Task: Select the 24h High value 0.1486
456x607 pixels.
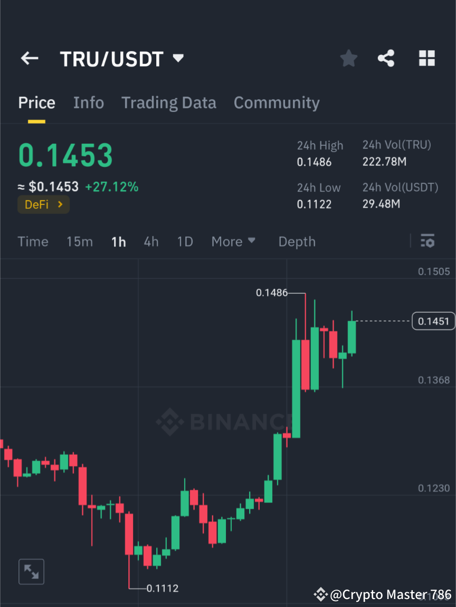Action: point(315,162)
